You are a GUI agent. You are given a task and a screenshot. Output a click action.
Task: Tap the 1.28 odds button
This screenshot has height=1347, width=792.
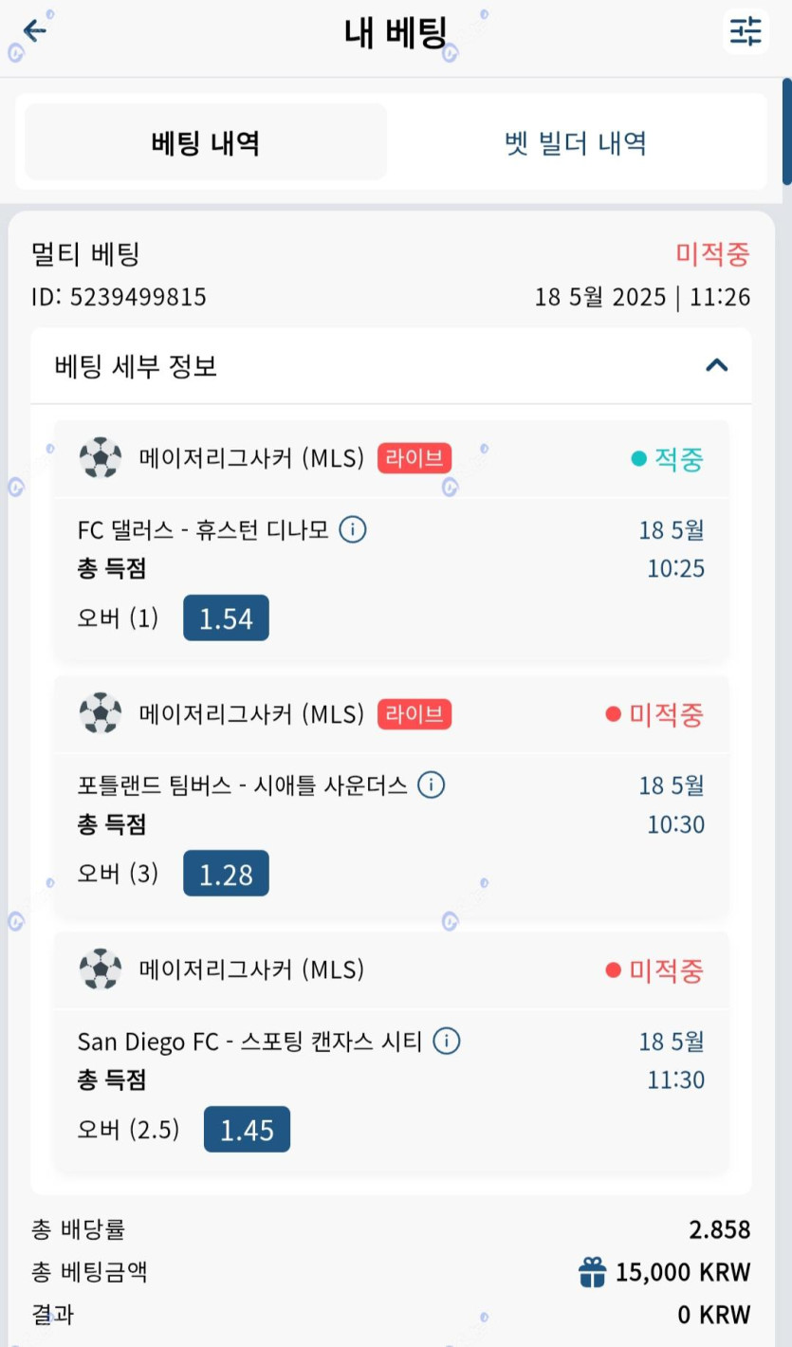pyautogui.click(x=226, y=874)
